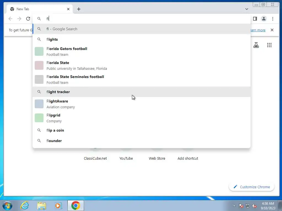Open the YouTube shortcut
The height and width of the screenshot is (211, 282).
coord(126,158)
